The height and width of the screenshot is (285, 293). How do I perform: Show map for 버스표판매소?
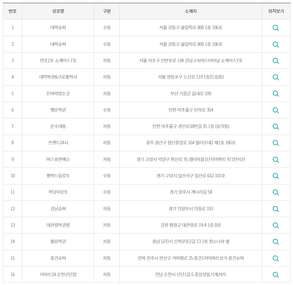click(x=276, y=160)
